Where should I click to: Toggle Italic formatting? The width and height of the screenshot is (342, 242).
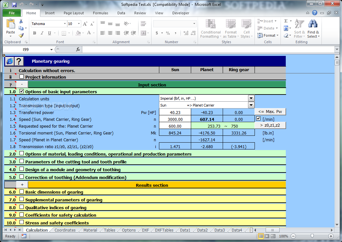42,33
